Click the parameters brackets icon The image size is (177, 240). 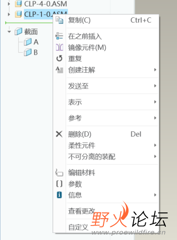[x=59, y=184]
